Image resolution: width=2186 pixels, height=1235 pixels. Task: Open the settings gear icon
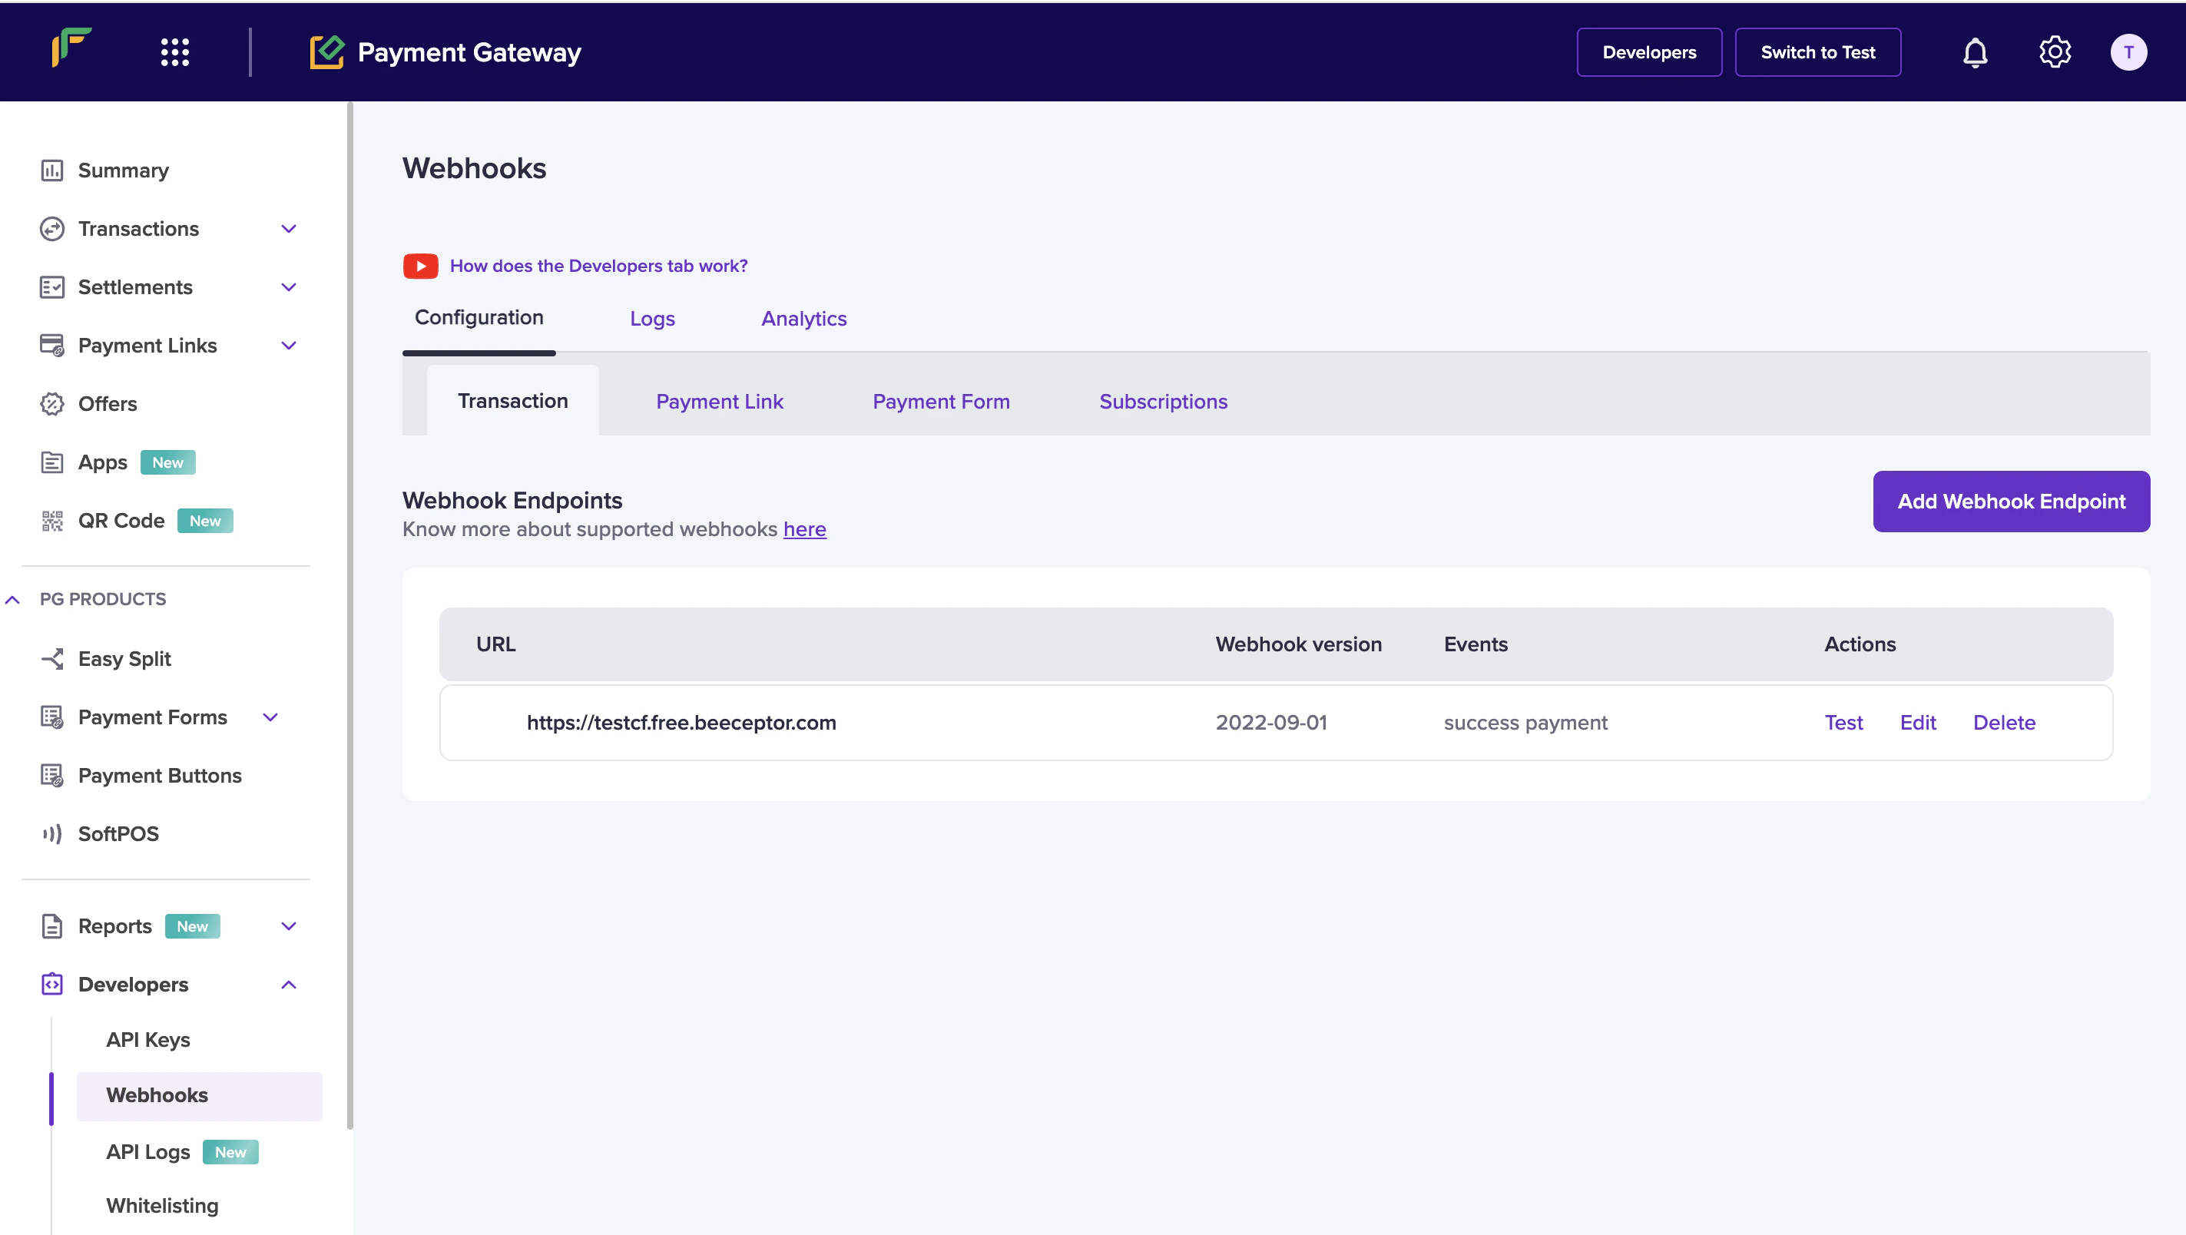coord(2055,53)
